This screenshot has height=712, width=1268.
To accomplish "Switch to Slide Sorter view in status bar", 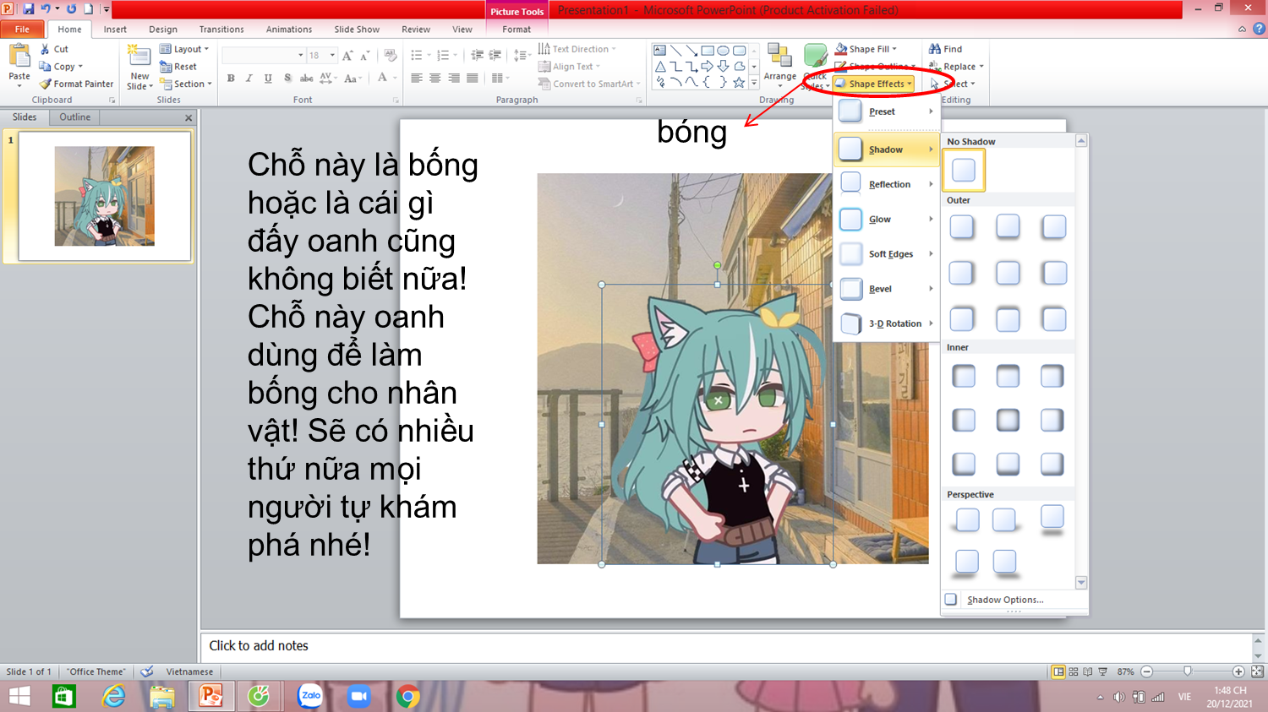I will (x=1074, y=671).
